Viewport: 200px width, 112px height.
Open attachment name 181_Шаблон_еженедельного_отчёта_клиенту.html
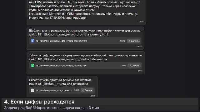(61, 41)
